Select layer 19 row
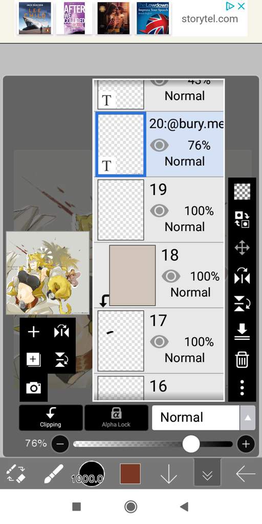The width and height of the screenshot is (262, 524). pyautogui.click(x=159, y=210)
